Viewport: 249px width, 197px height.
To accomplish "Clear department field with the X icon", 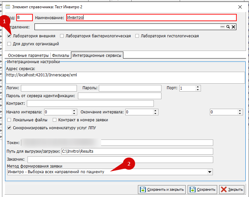I will click(233, 27).
